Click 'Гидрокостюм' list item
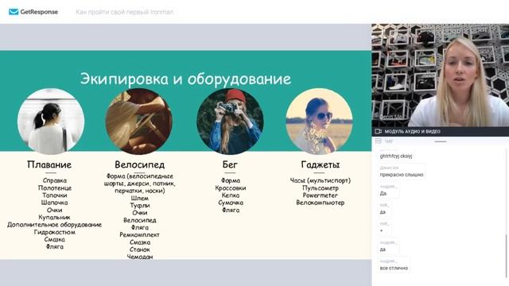The width and height of the screenshot is (509, 286). tap(55, 232)
